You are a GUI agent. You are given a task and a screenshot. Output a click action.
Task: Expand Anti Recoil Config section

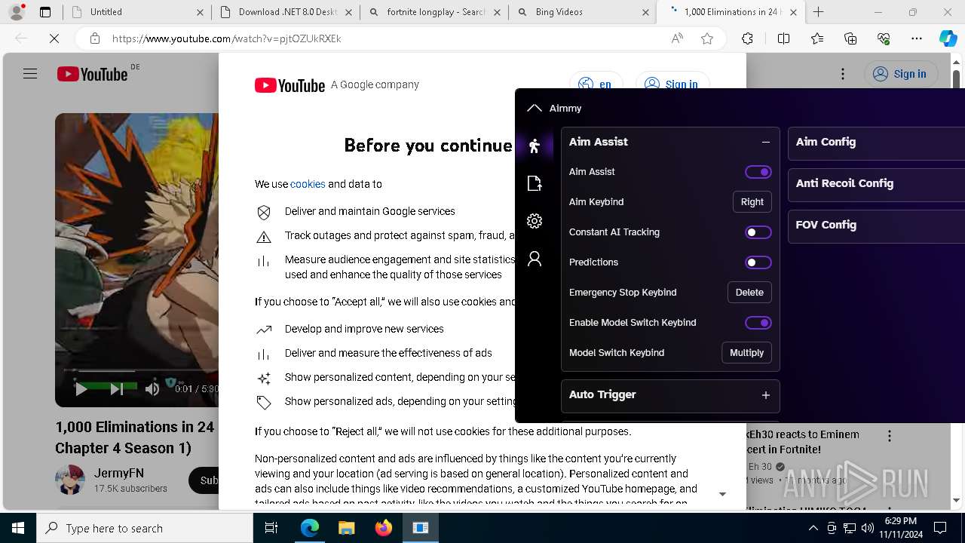pyautogui.click(x=877, y=183)
